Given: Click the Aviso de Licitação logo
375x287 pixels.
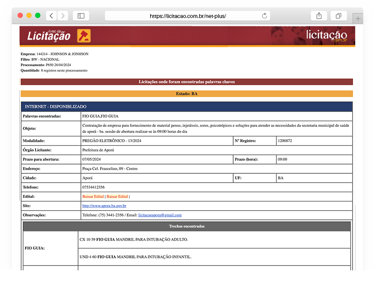Looking at the screenshot, I should (48, 36).
